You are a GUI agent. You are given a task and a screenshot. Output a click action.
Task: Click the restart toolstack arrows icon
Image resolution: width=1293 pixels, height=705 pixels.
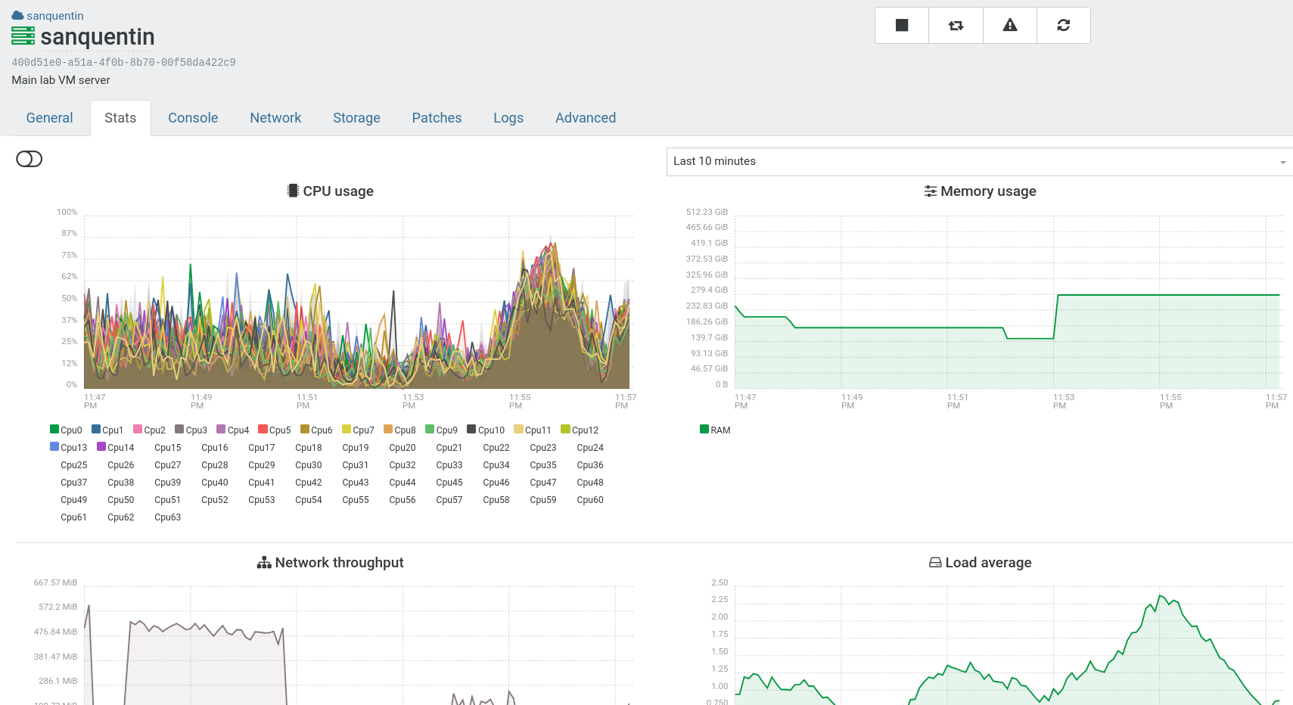pos(956,26)
